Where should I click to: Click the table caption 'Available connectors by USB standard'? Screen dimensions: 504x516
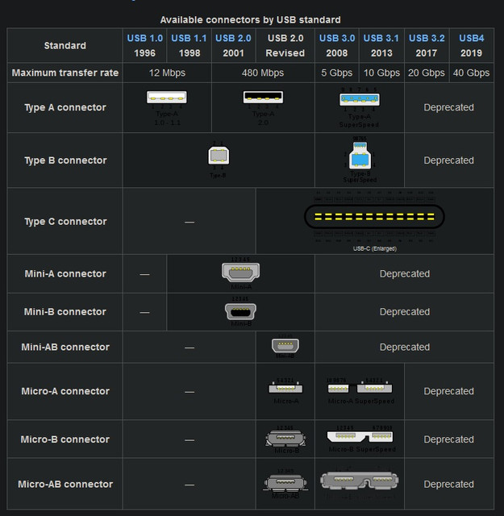[250, 19]
